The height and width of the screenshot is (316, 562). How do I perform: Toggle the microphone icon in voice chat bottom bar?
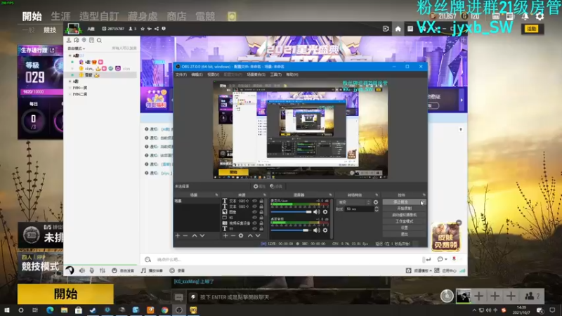[92, 270]
